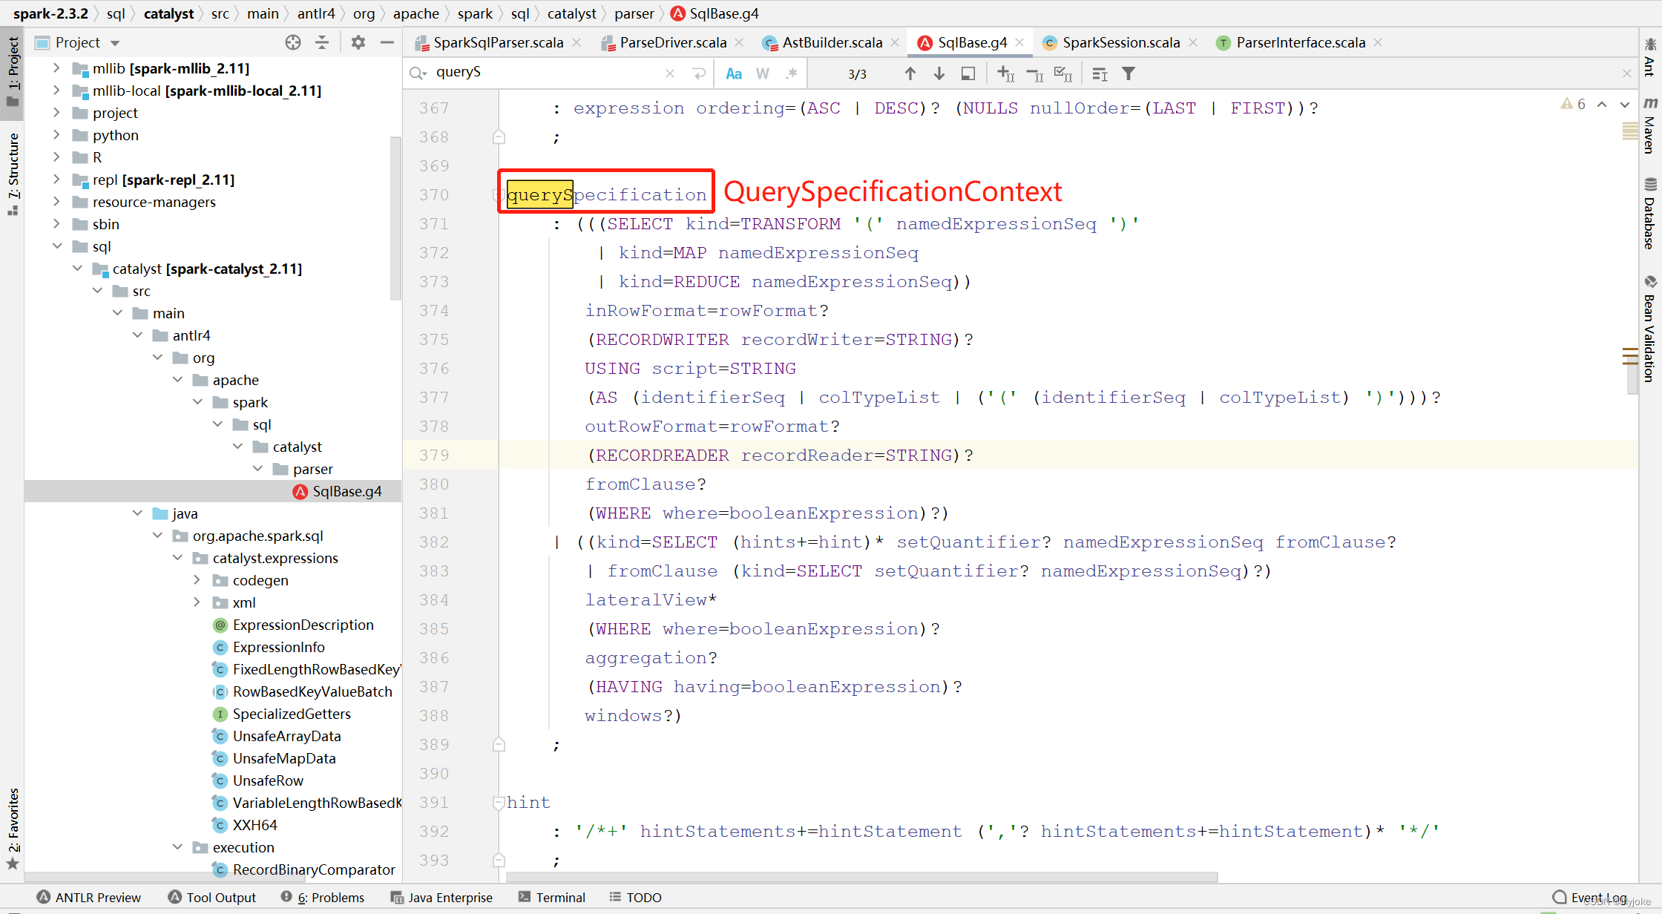Click the warnings indicator showing 6
Viewport: 1662px width, 914px height.
coord(1573,104)
